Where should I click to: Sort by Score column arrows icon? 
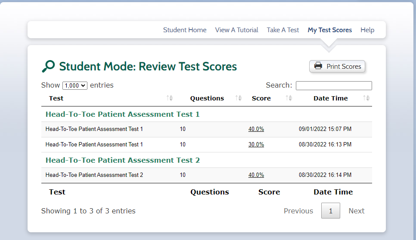pos(289,98)
